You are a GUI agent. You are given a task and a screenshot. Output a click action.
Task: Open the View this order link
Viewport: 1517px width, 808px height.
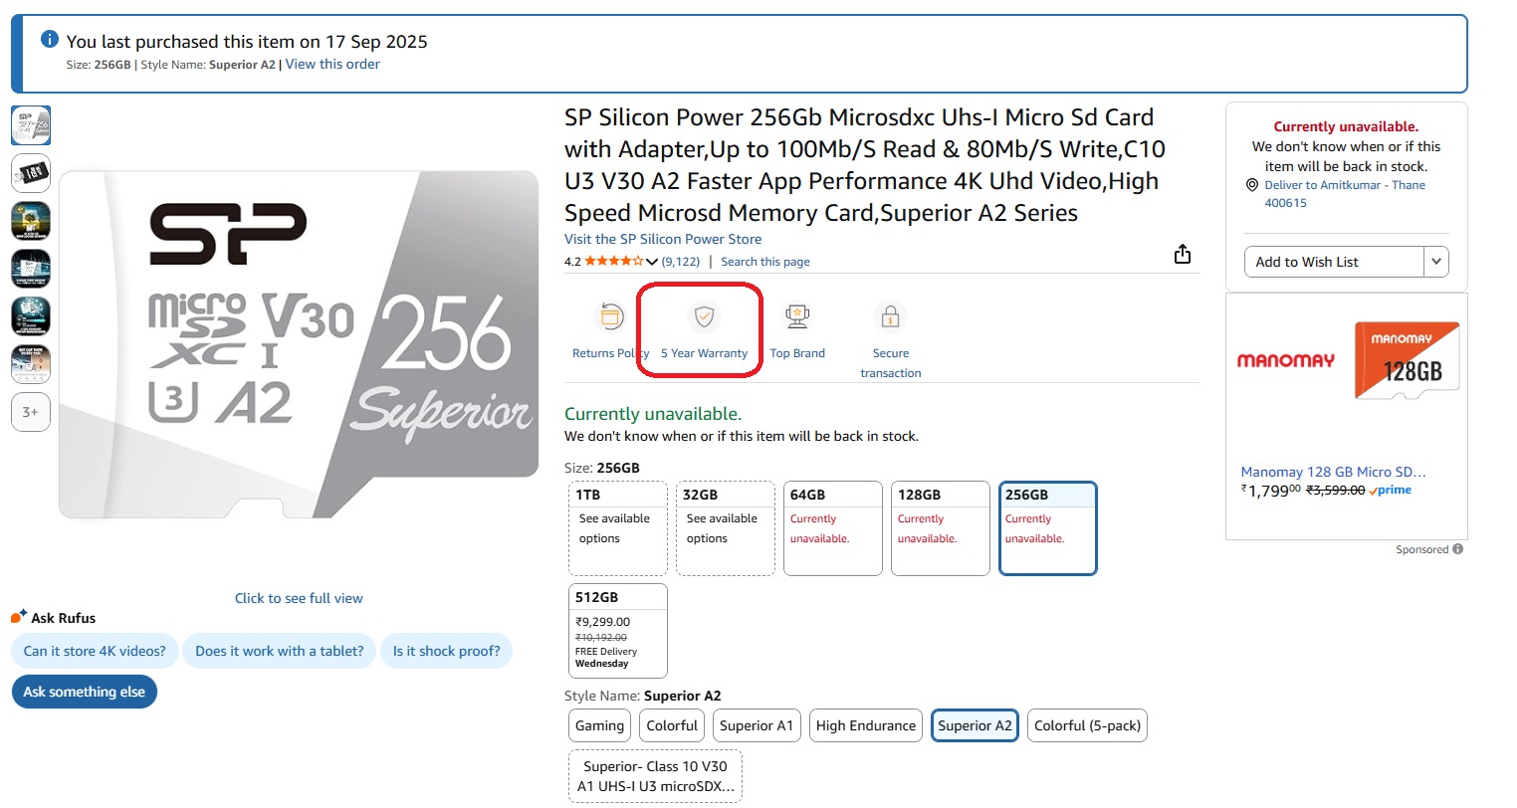click(332, 64)
